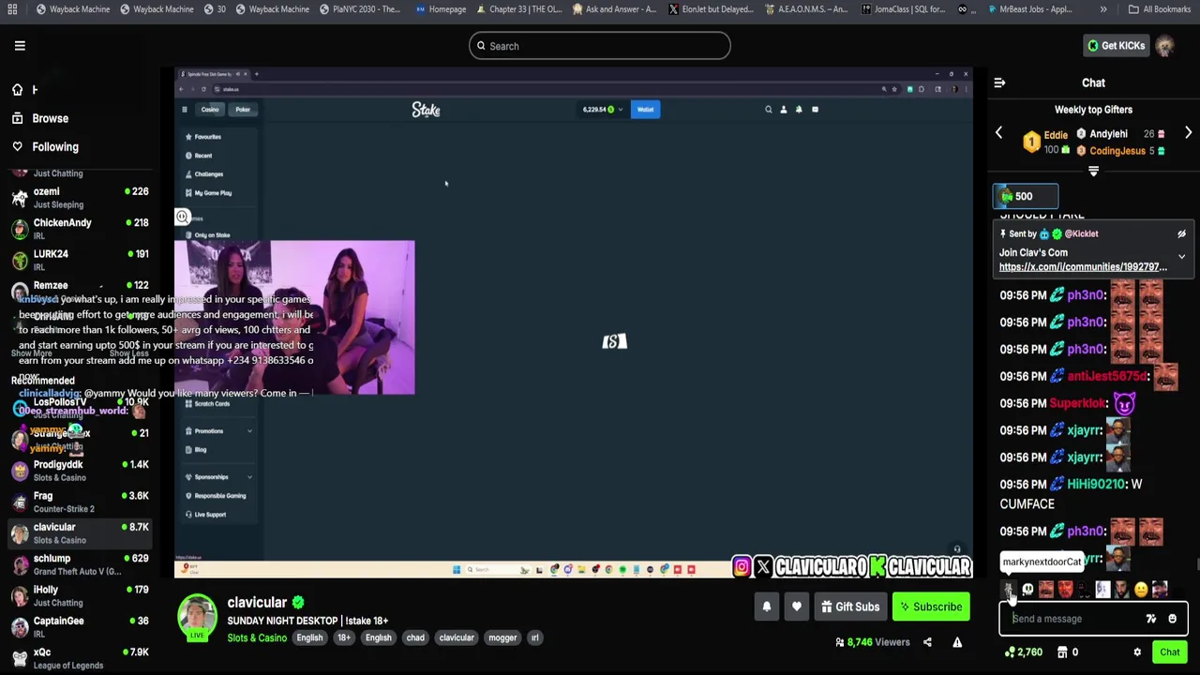
Task: Toggle follow heart for clavicular
Action: click(797, 607)
